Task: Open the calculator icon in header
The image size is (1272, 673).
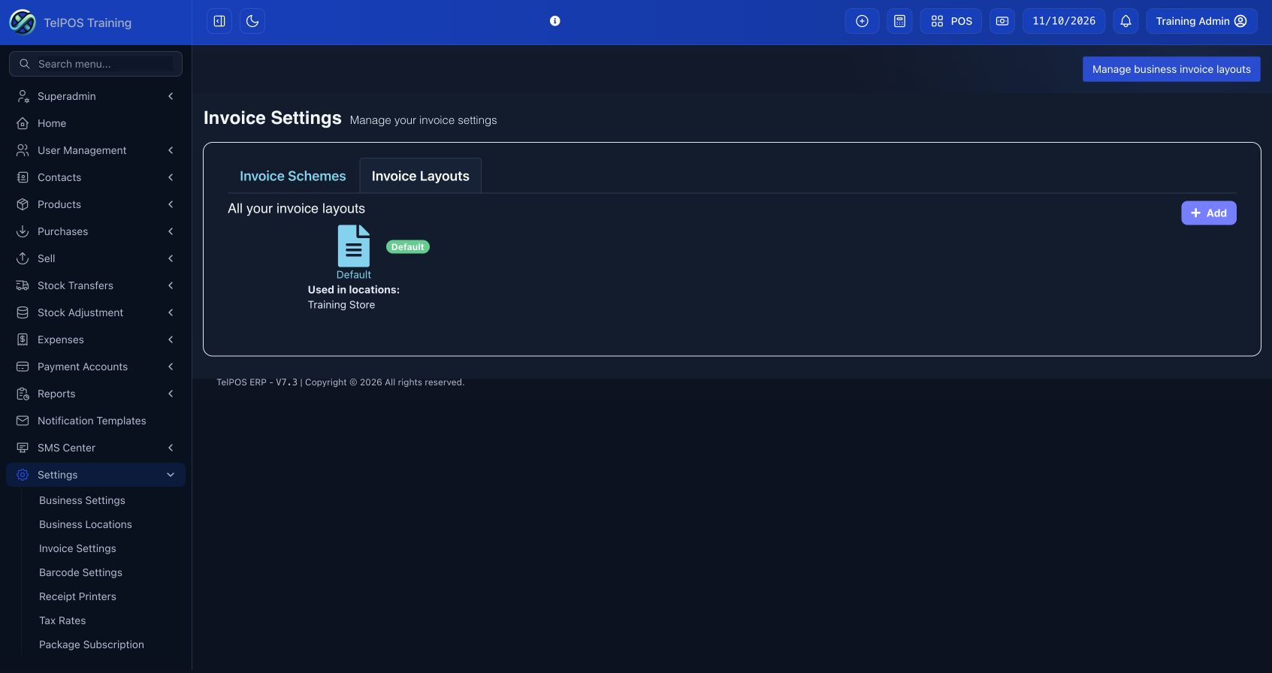Action: (x=899, y=21)
